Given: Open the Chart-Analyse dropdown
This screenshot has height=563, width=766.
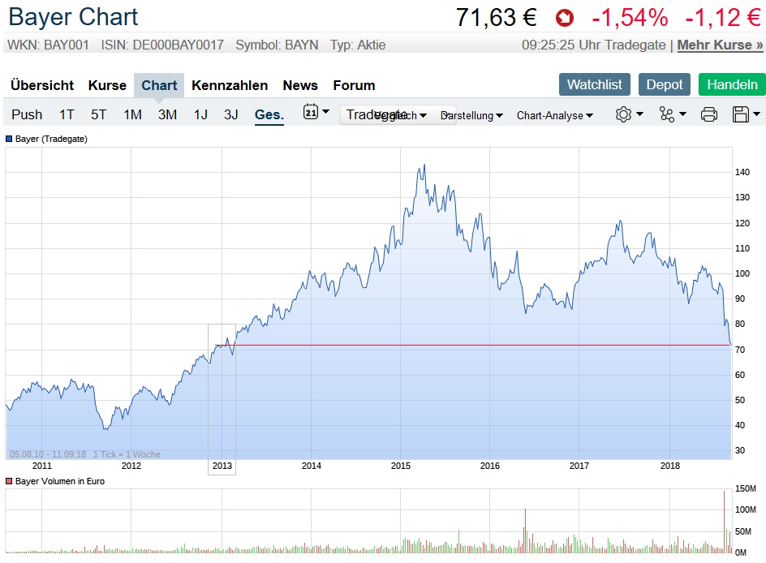Looking at the screenshot, I should (554, 116).
